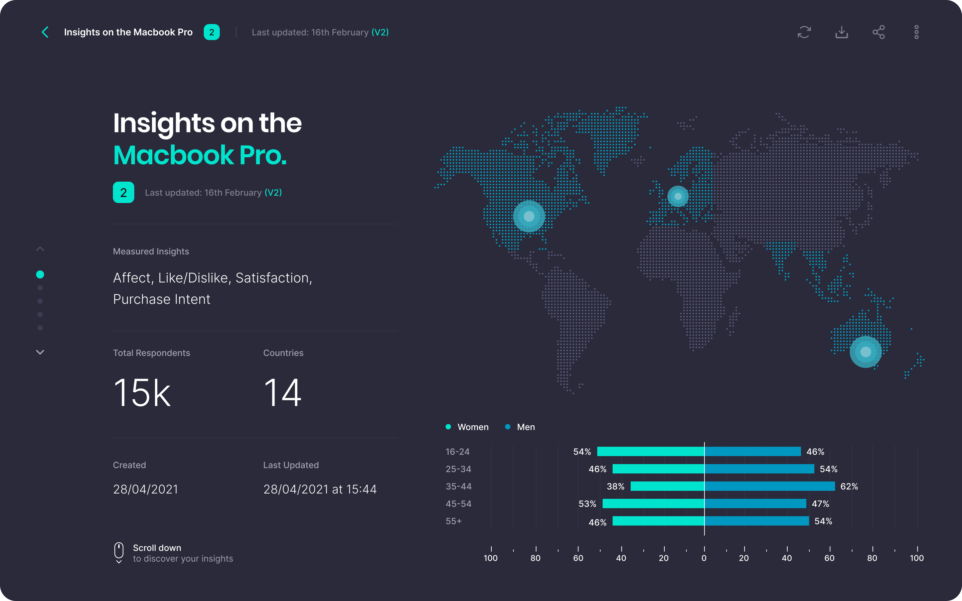The height and width of the screenshot is (601, 962).
Task: Click the 35-44 age group label
Action: [x=458, y=486]
